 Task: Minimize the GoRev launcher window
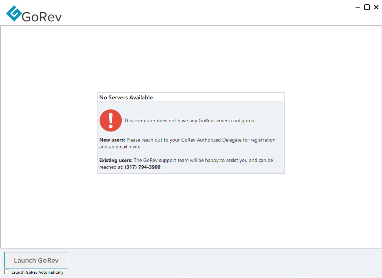358,7
